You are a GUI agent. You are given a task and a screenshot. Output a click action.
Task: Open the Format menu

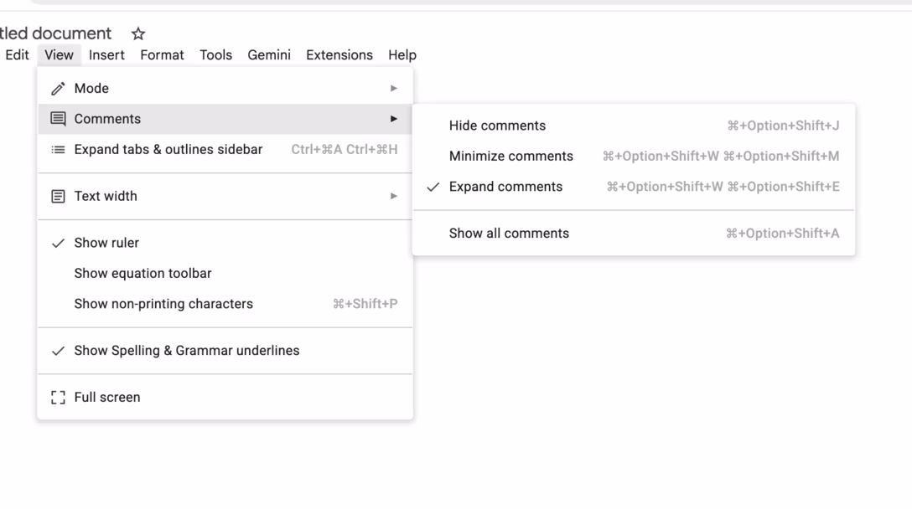(x=162, y=55)
